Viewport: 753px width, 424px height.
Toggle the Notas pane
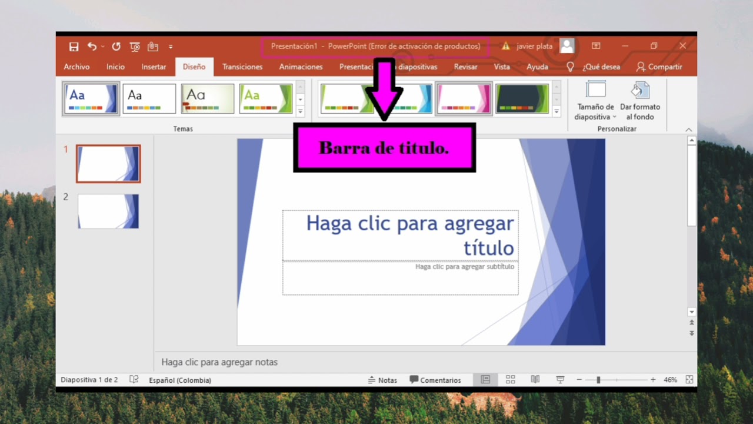[382, 380]
